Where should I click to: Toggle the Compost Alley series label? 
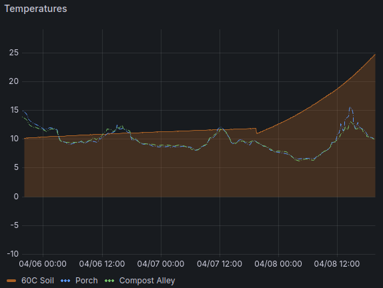(147, 281)
